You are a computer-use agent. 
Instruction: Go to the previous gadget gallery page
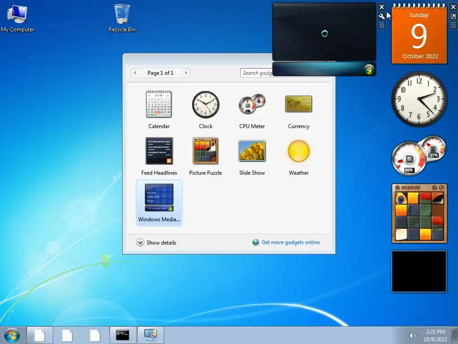135,73
